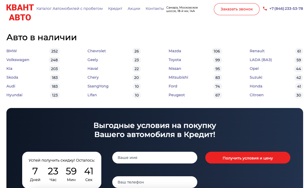Click the Hyundai count badge 123
This screenshot has height=188, width=305.
pos(55,95)
